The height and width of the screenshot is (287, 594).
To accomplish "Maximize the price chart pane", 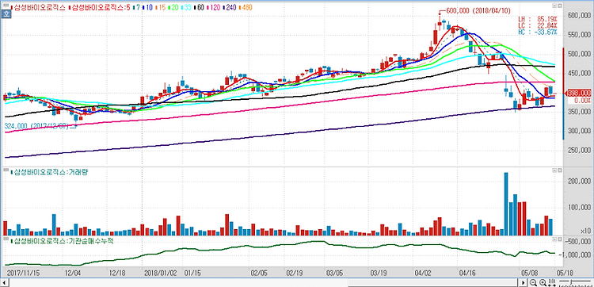I will [x=559, y=6].
